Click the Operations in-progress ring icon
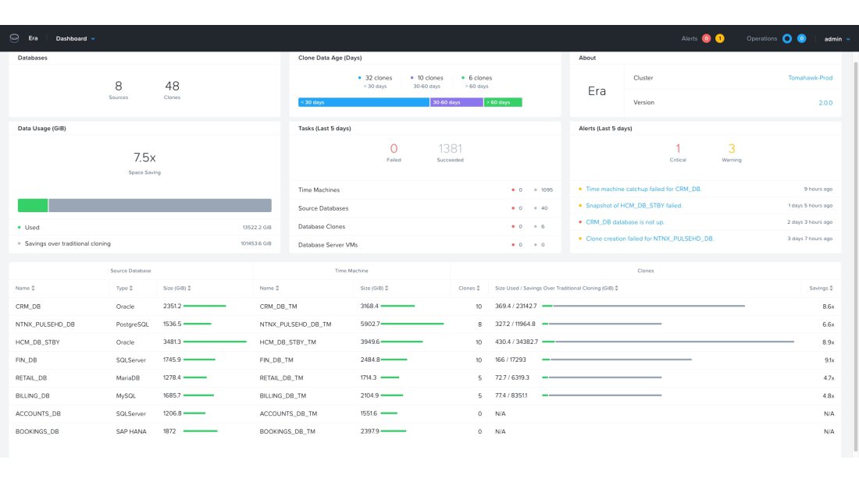 (787, 38)
